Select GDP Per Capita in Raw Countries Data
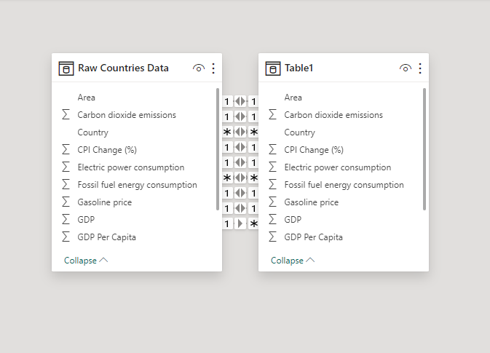This screenshot has height=353, width=490. click(x=106, y=237)
